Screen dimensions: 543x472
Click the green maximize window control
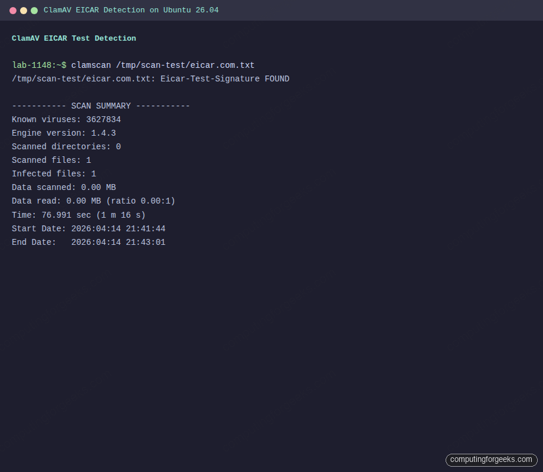(x=34, y=10)
